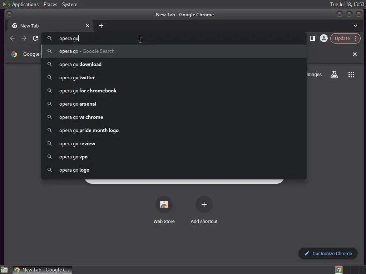The width and height of the screenshot is (366, 274).
Task: Click the magnifier icon in the address bar
Action: [49, 38]
